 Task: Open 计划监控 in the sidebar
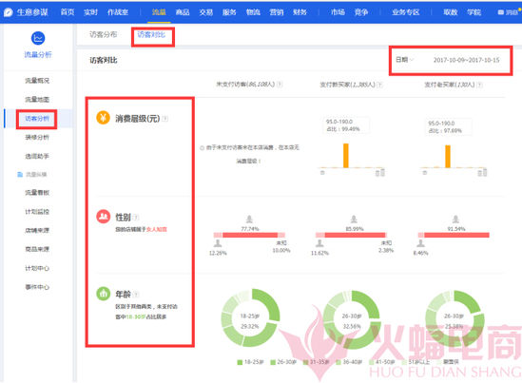click(x=37, y=212)
